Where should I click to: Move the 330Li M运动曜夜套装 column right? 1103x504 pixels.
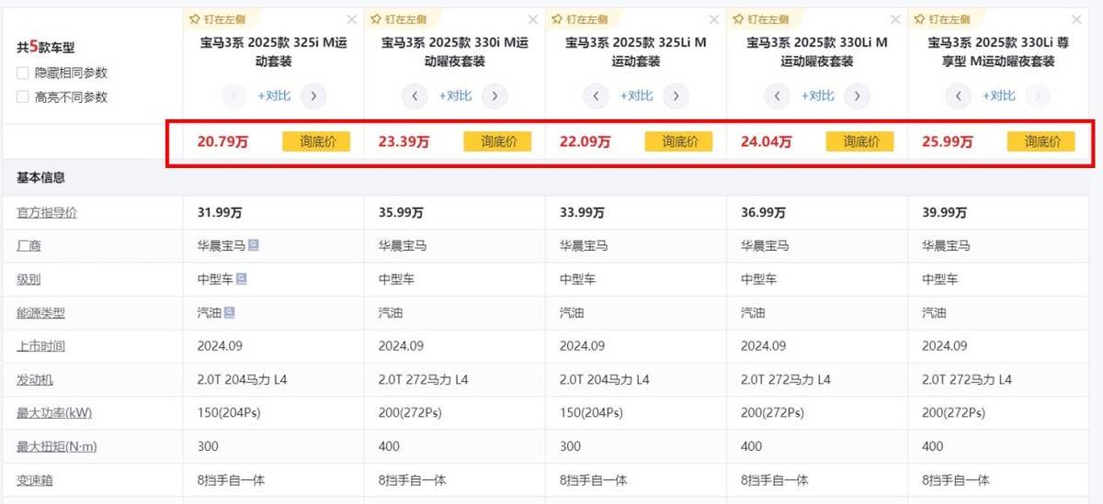[858, 95]
